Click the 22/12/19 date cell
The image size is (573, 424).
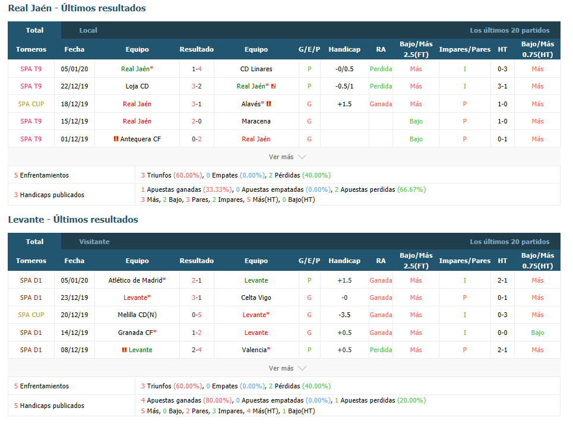tap(75, 86)
